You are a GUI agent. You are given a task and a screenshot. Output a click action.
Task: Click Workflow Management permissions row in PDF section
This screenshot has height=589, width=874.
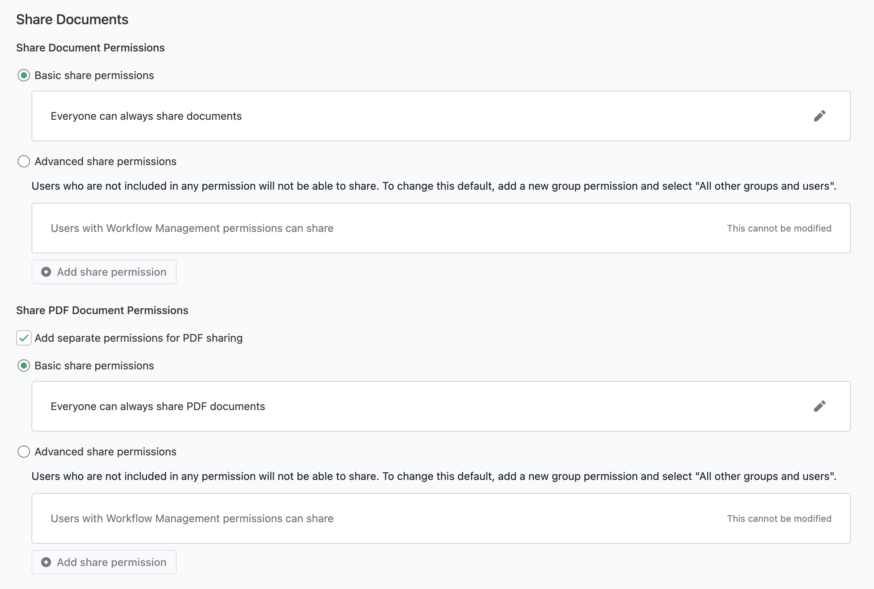[x=441, y=518]
